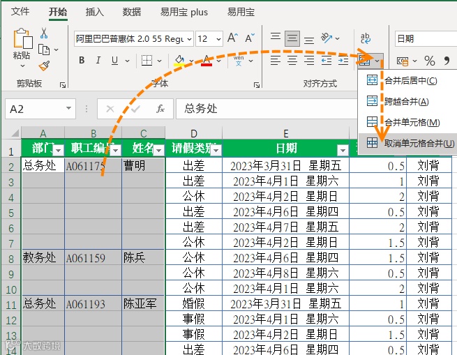Expand the copy options arrow
This screenshot has width=457, height=355.
[x=56, y=50]
